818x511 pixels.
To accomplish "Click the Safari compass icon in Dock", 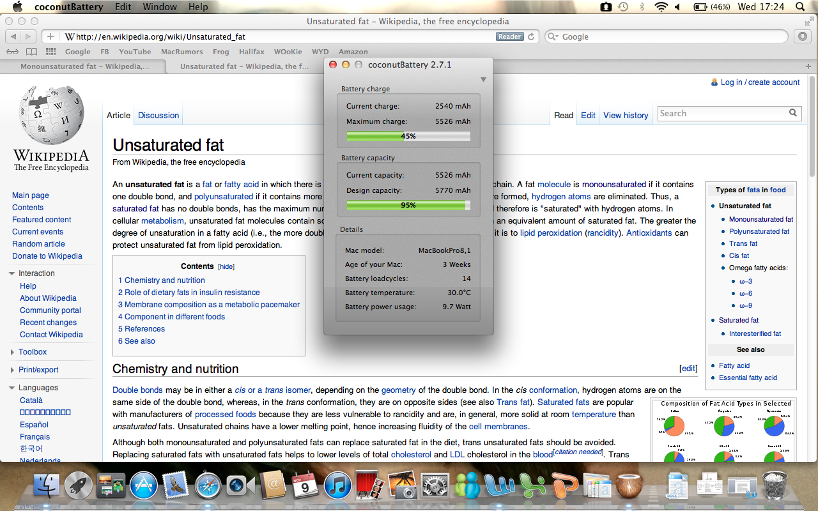I will click(x=208, y=486).
